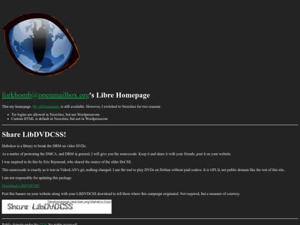Click the cat-eye globe logo image
300x225 pixels.
[x=41, y=44]
